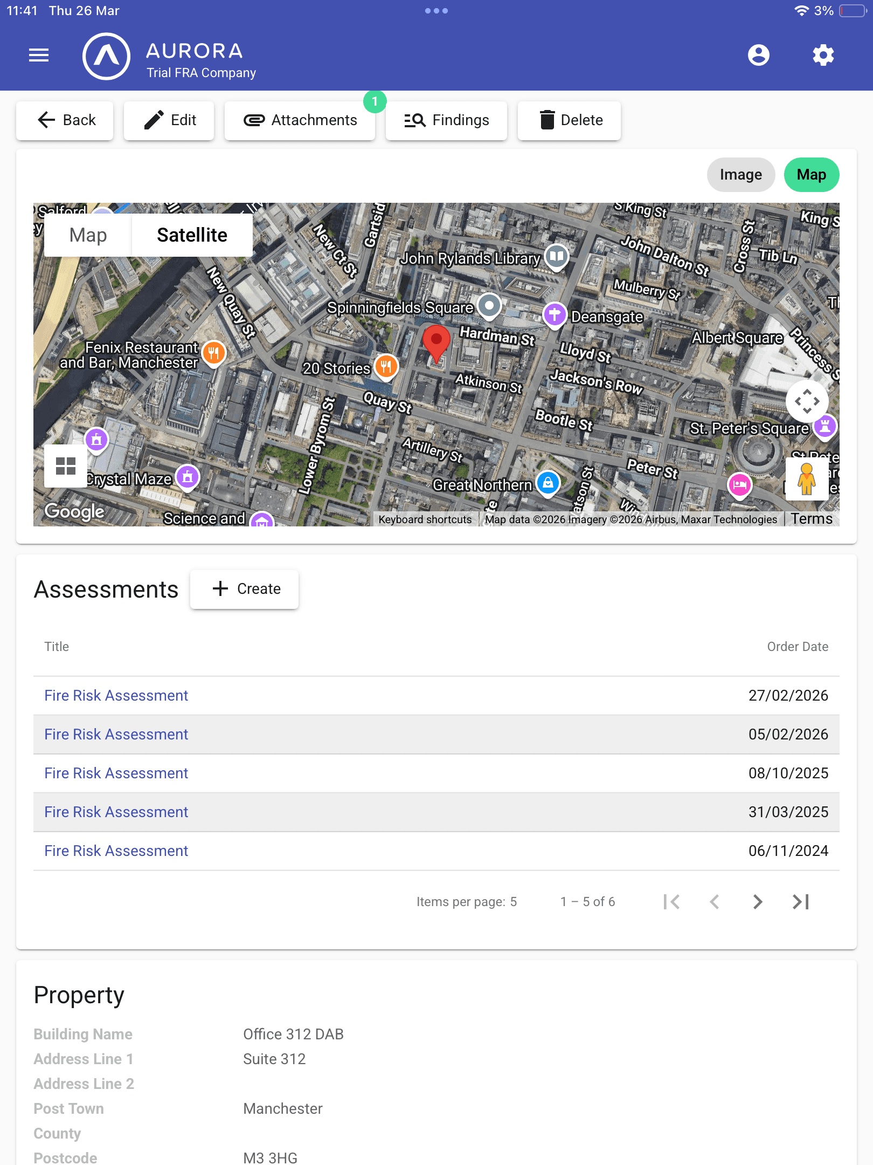The height and width of the screenshot is (1165, 873).
Task: Tap the three-dots multitasking indicator
Action: click(x=436, y=11)
